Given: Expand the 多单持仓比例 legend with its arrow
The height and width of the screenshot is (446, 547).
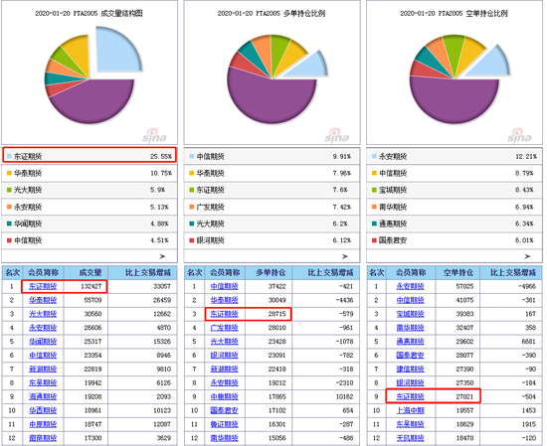Looking at the screenshot, I should coord(345,256).
